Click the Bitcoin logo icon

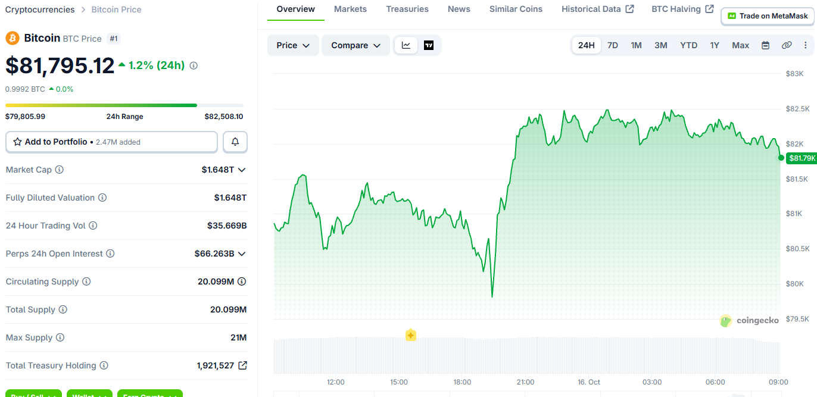pyautogui.click(x=13, y=38)
